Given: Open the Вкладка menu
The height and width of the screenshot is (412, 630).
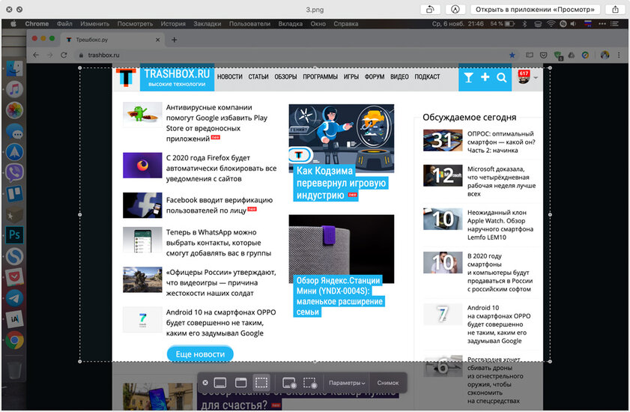Looking at the screenshot, I should (291, 24).
